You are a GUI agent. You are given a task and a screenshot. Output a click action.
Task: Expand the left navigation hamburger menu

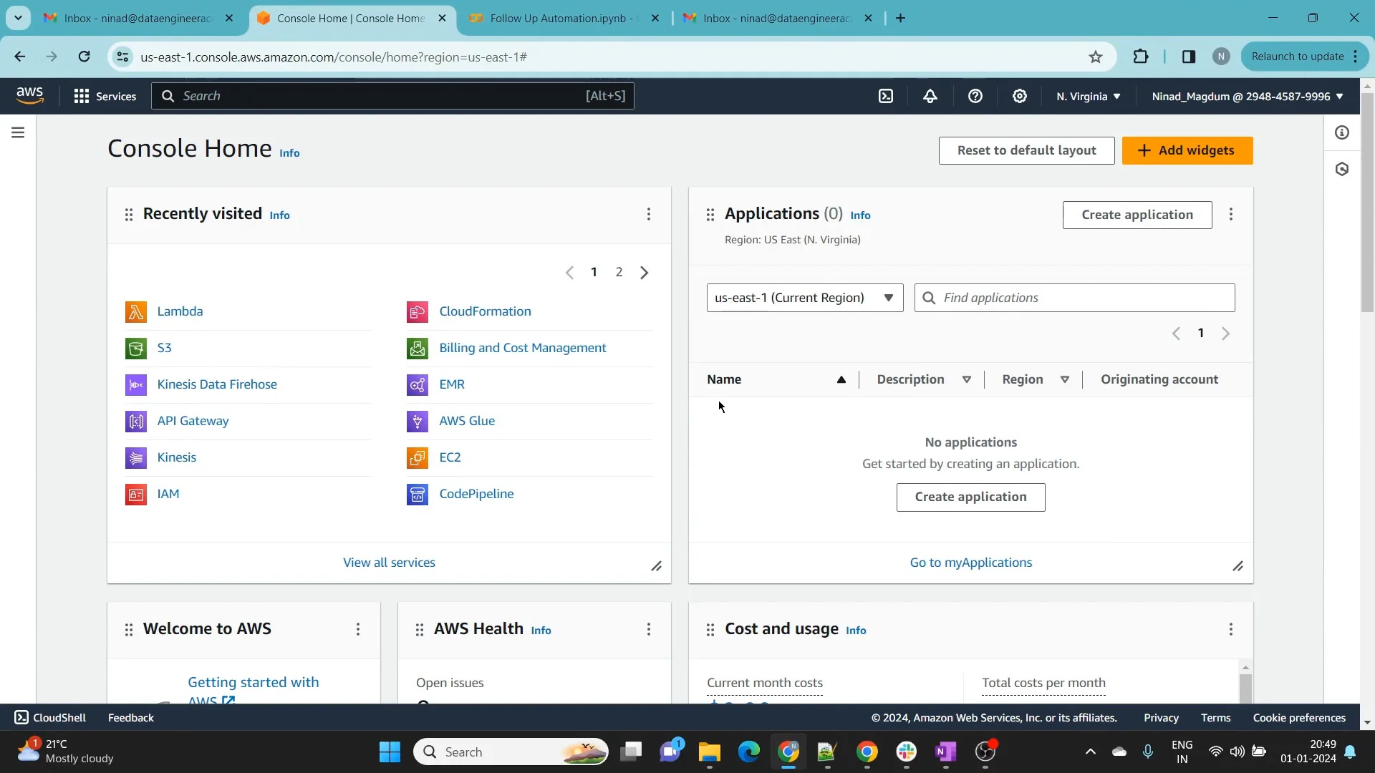[x=18, y=132]
